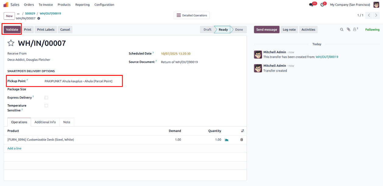Open column options adjust settings dropdown
The width and height of the screenshot is (383, 186).
pos(242,131)
